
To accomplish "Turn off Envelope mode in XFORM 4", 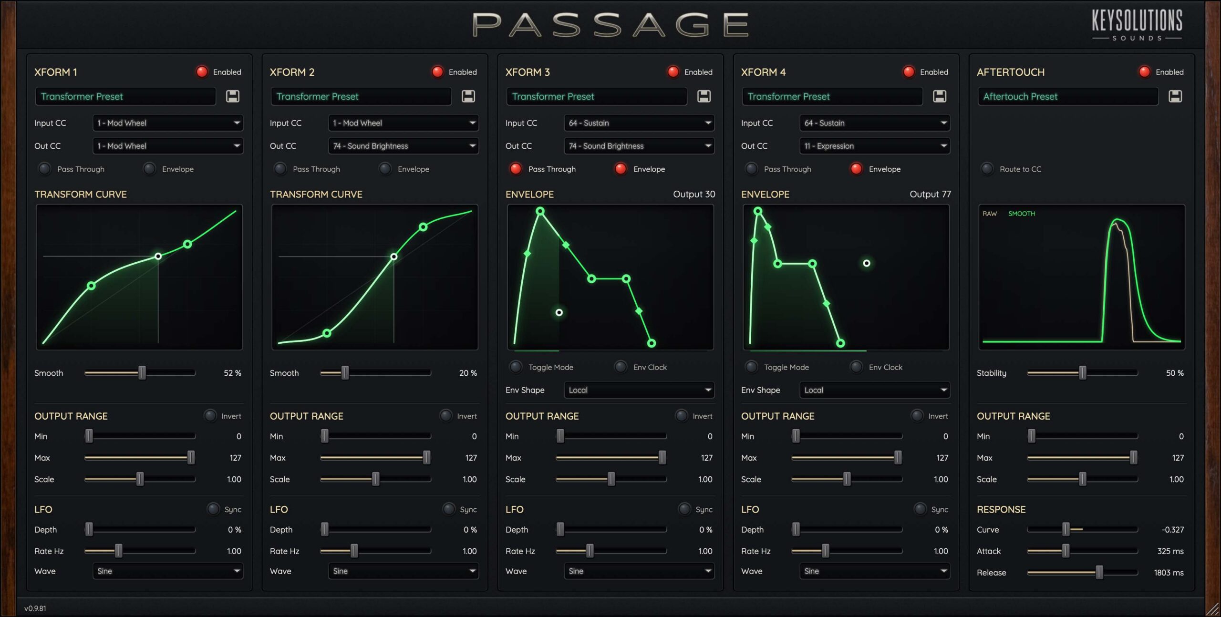I will [x=856, y=169].
